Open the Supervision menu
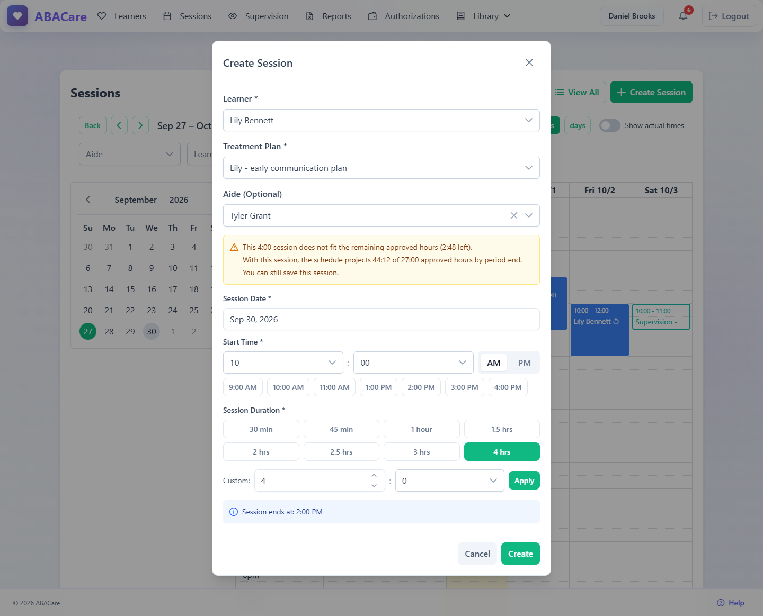 [259, 16]
